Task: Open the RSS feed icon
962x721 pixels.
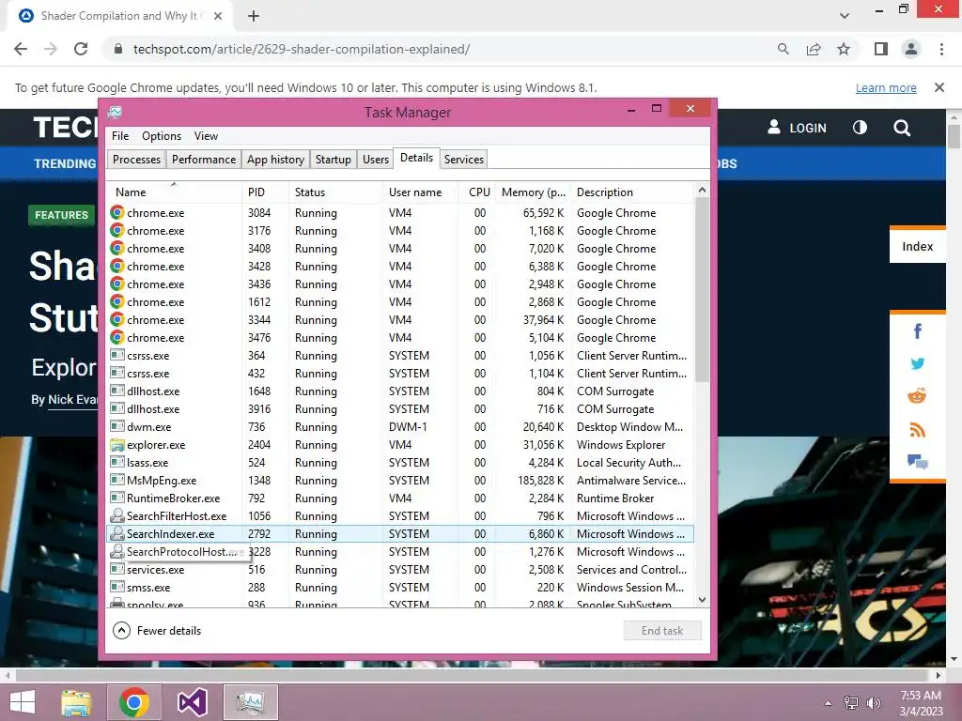Action: coord(917,430)
